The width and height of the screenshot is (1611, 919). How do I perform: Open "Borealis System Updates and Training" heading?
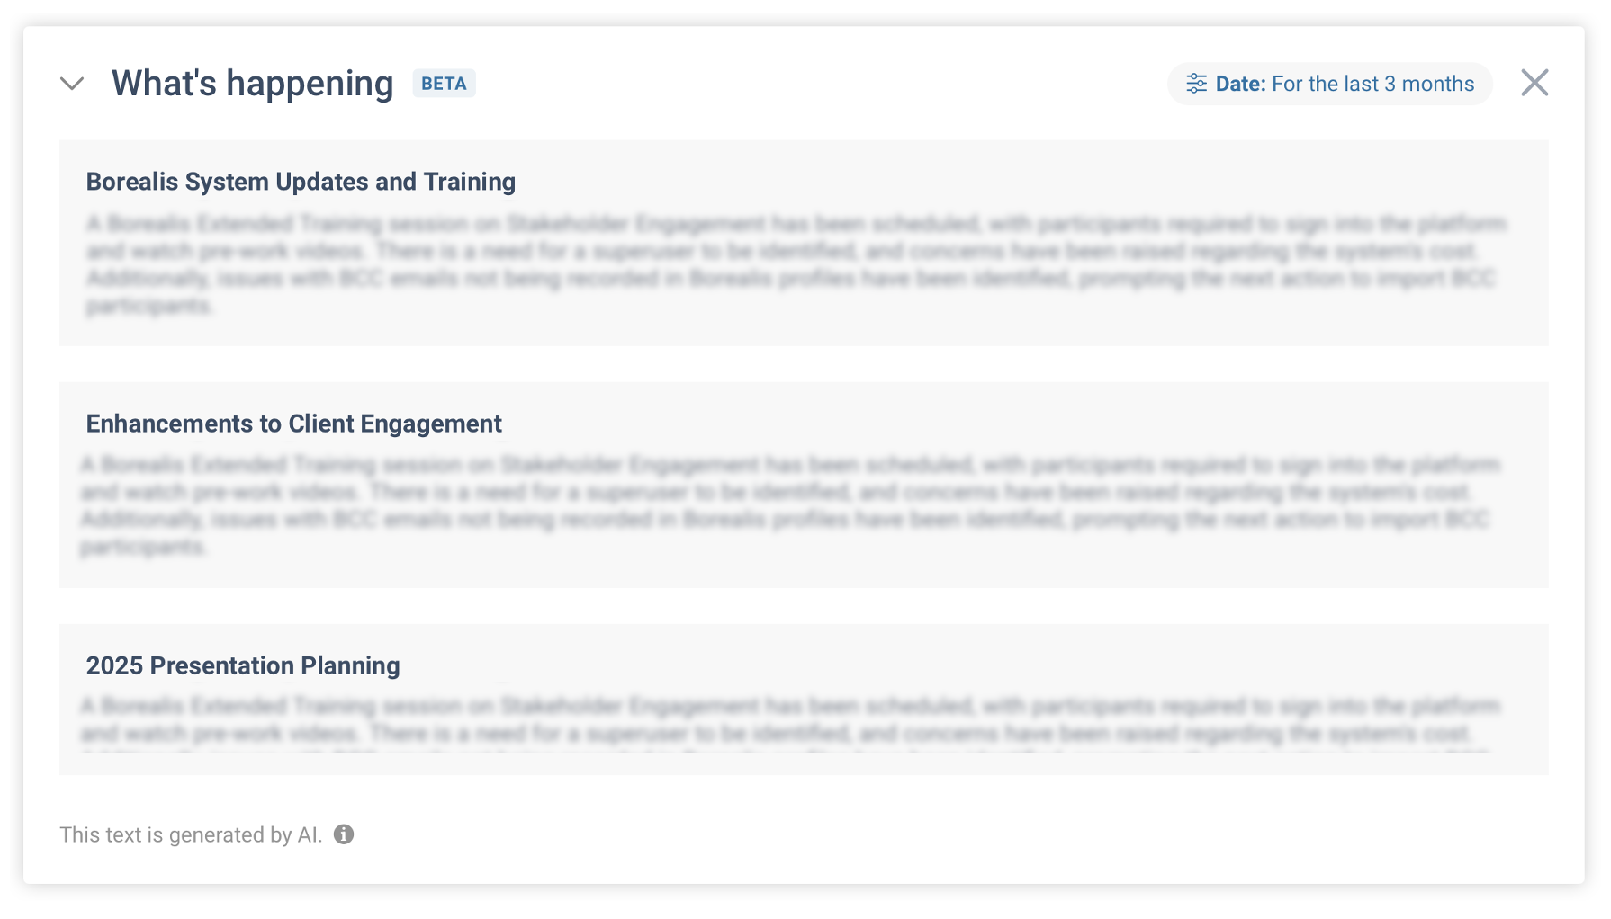pos(301,182)
